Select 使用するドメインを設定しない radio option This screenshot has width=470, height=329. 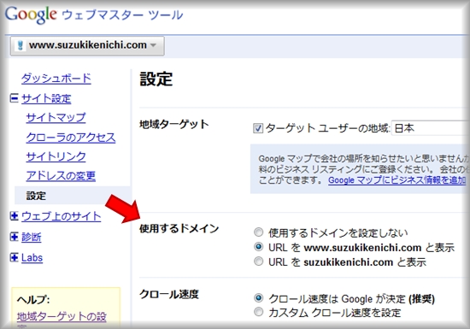258,232
